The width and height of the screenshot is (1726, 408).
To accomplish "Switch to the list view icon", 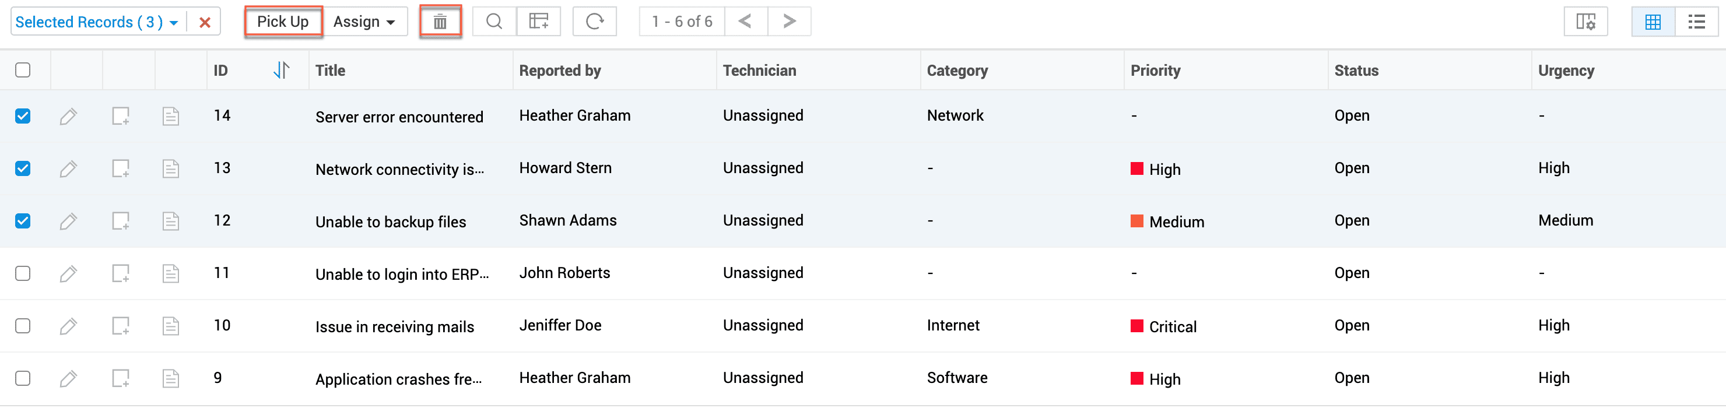I will [x=1696, y=22].
